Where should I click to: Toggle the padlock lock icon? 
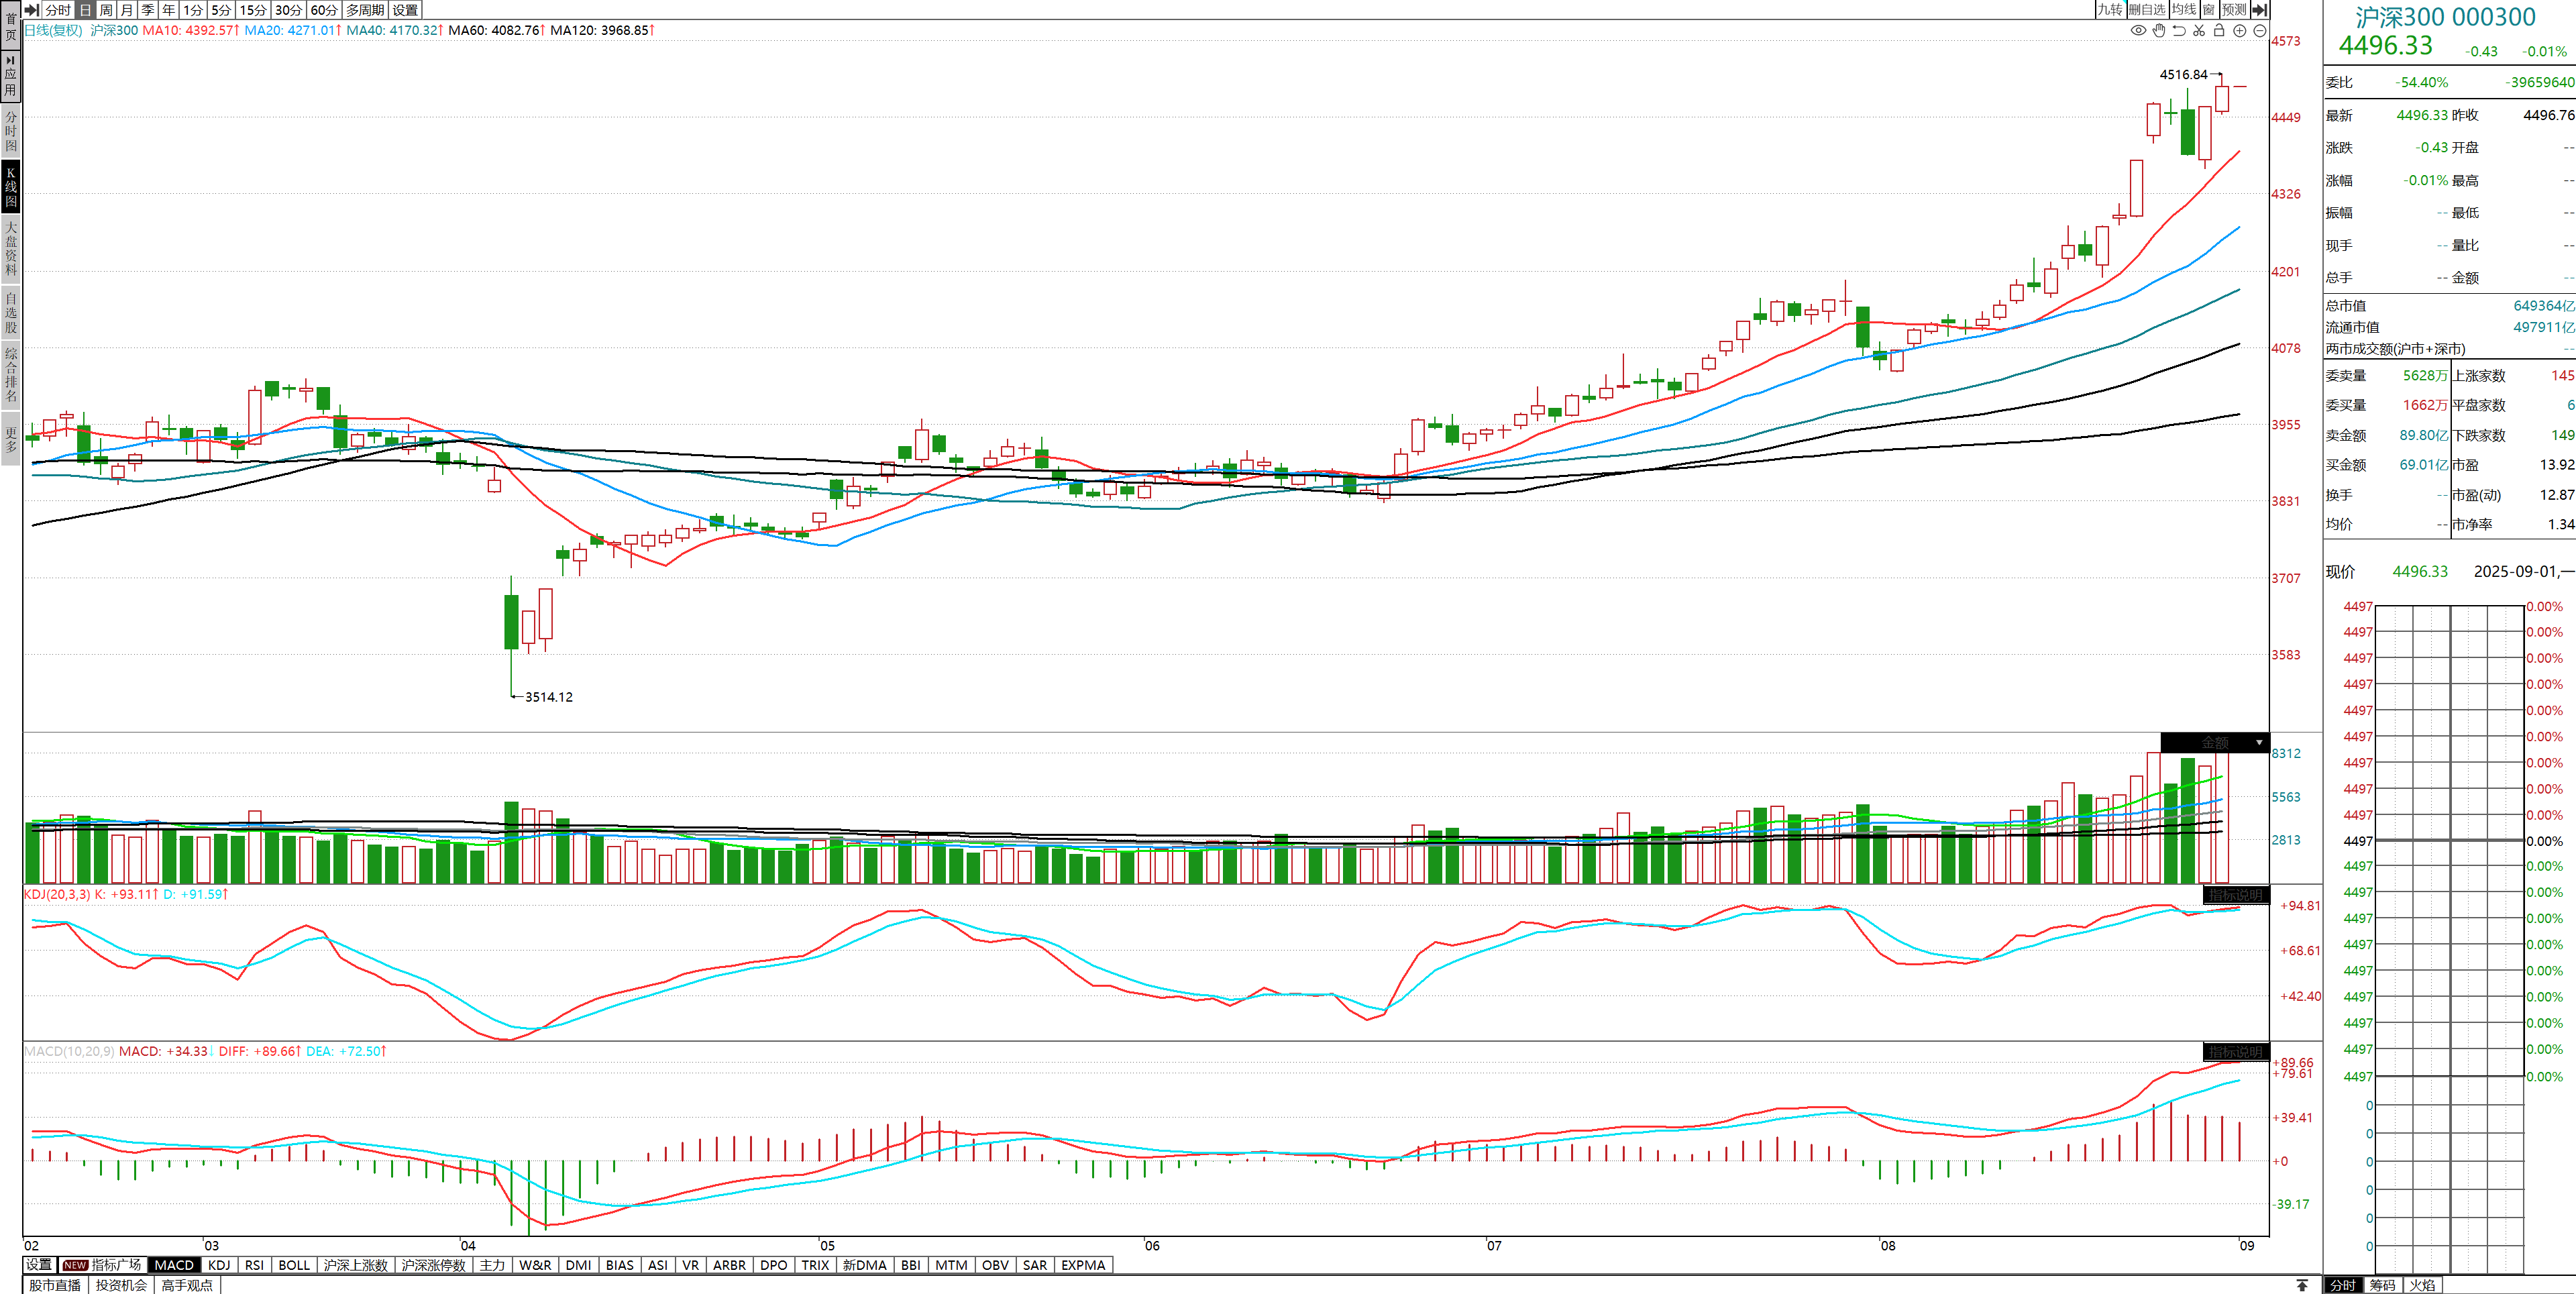click(2219, 31)
